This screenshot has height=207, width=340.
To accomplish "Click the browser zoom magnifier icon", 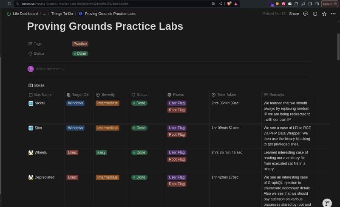I will (x=213, y=4).
